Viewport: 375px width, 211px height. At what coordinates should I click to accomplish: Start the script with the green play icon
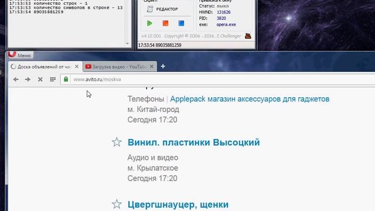point(150,23)
